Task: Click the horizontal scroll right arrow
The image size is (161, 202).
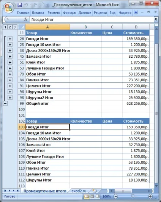Action: 149,191
